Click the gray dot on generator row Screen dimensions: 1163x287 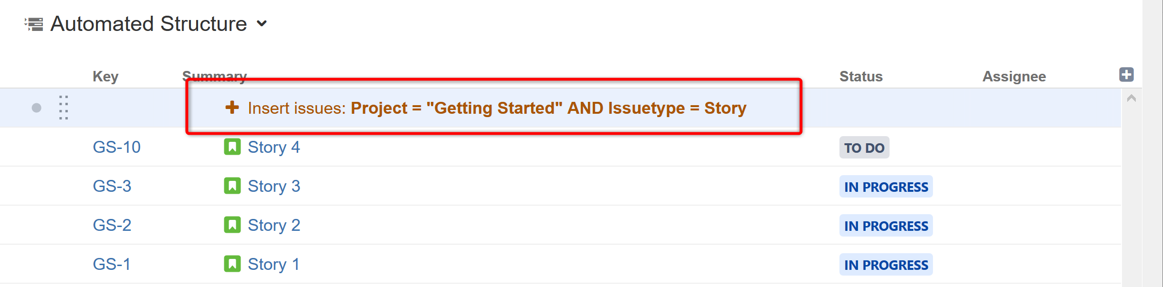pos(36,108)
